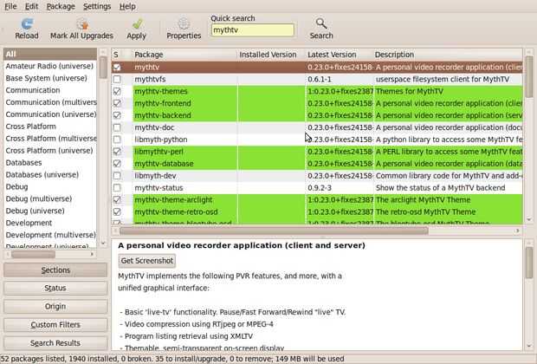Select the mythtv-status package name
537x364 pixels.
coord(159,188)
